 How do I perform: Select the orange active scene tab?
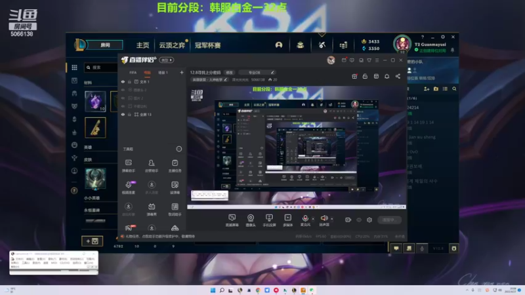pos(147,73)
